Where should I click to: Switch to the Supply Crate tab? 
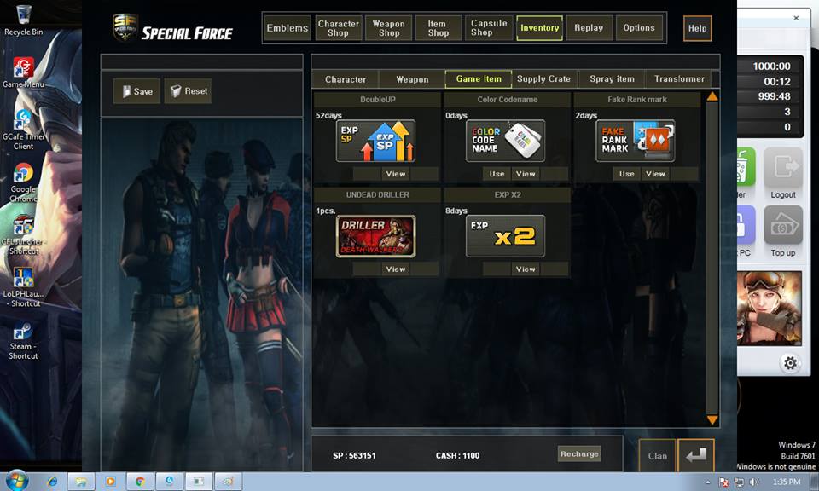[543, 78]
